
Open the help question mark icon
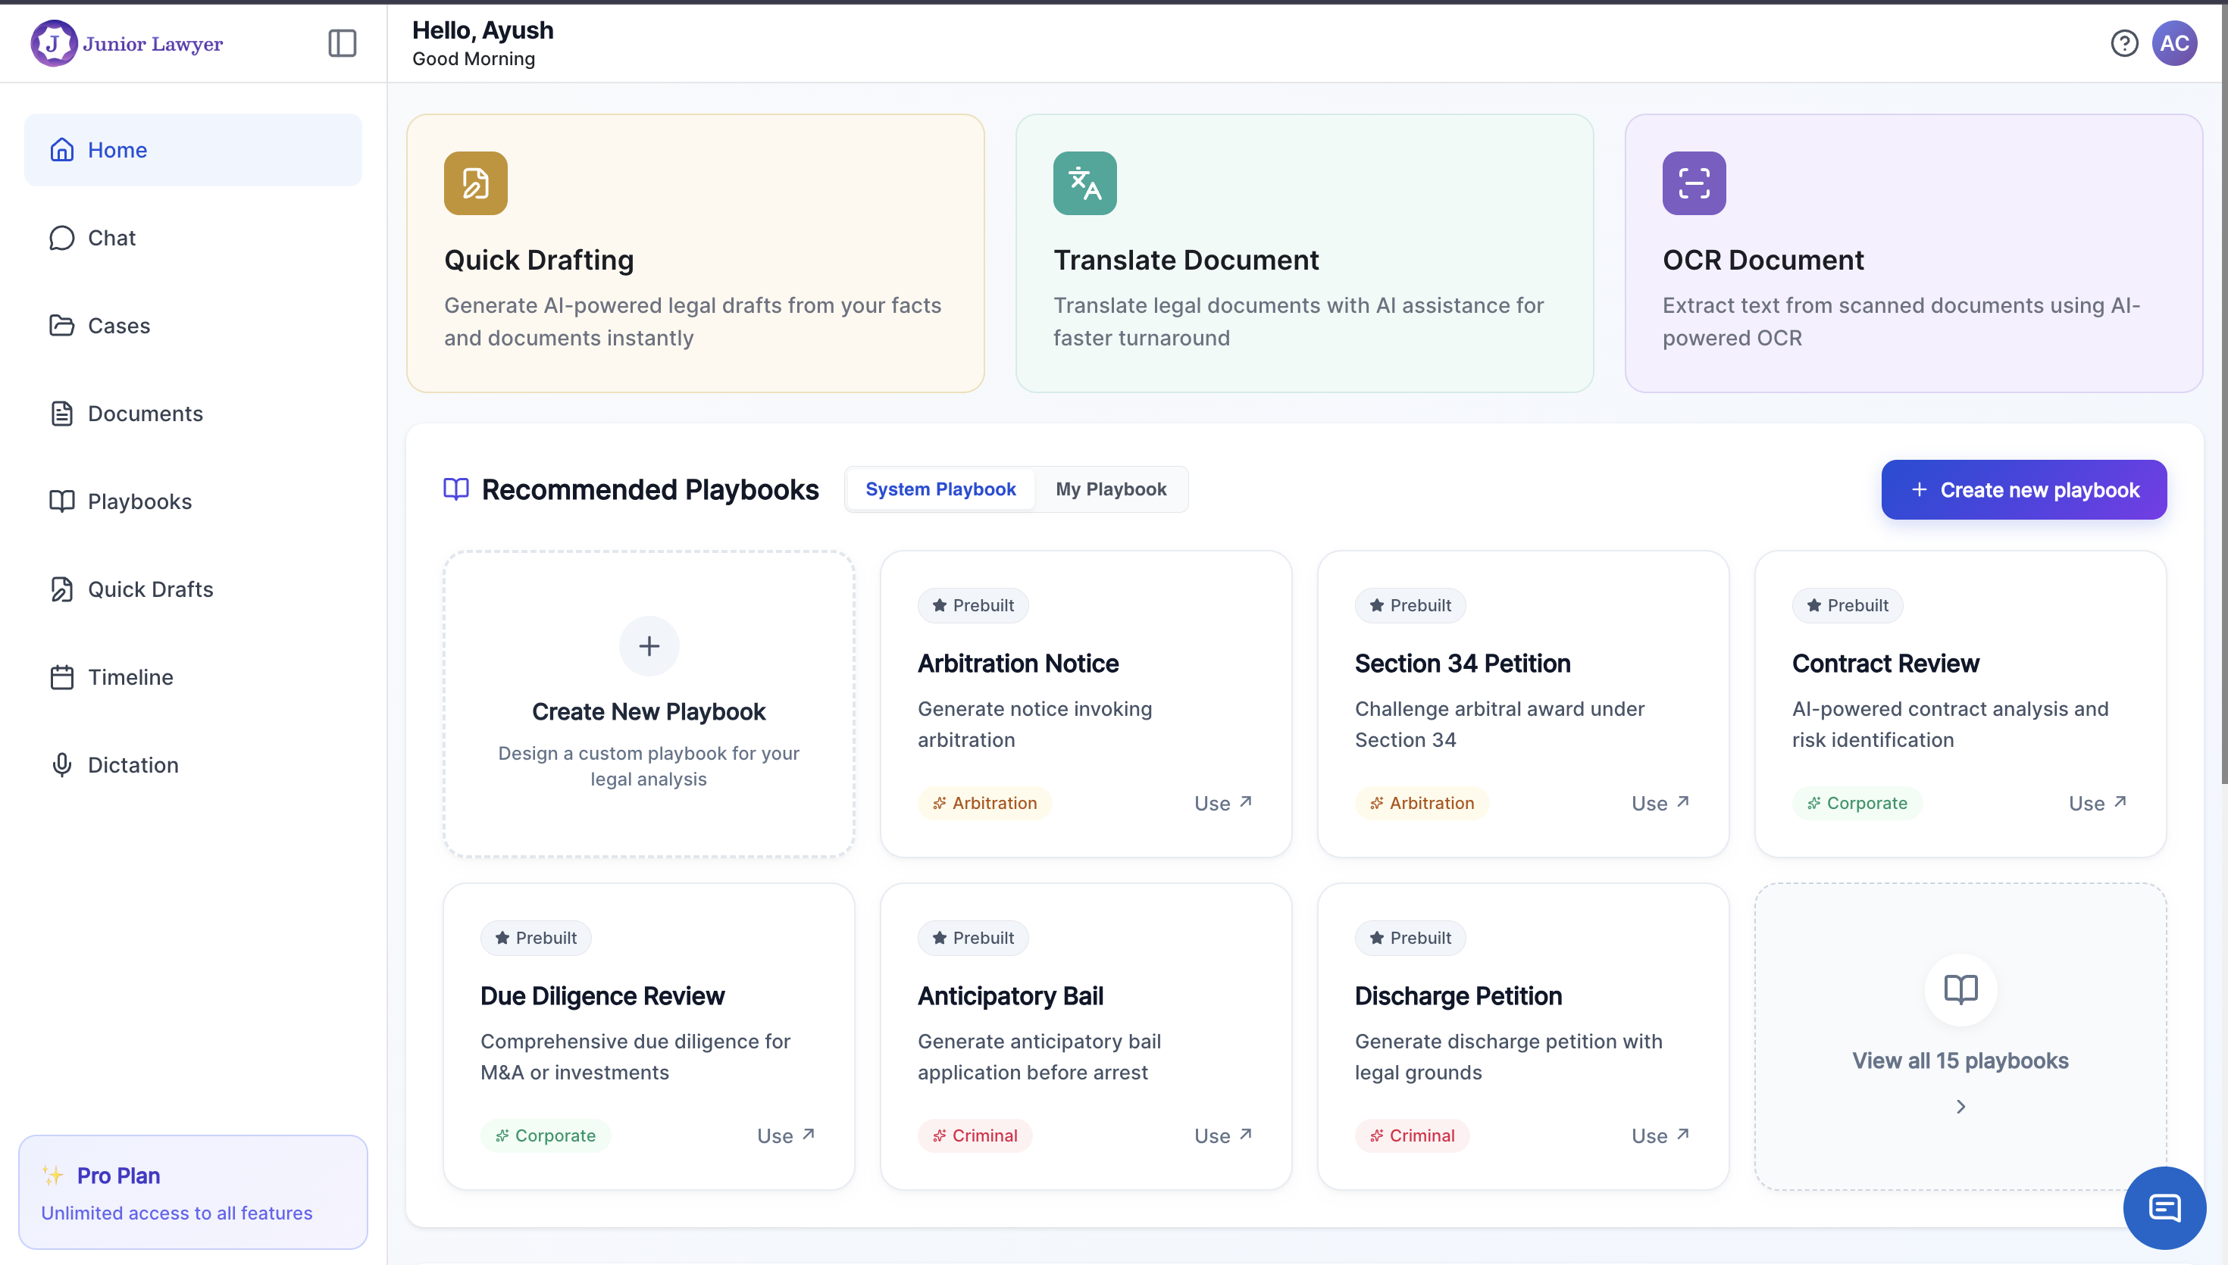pos(2123,43)
